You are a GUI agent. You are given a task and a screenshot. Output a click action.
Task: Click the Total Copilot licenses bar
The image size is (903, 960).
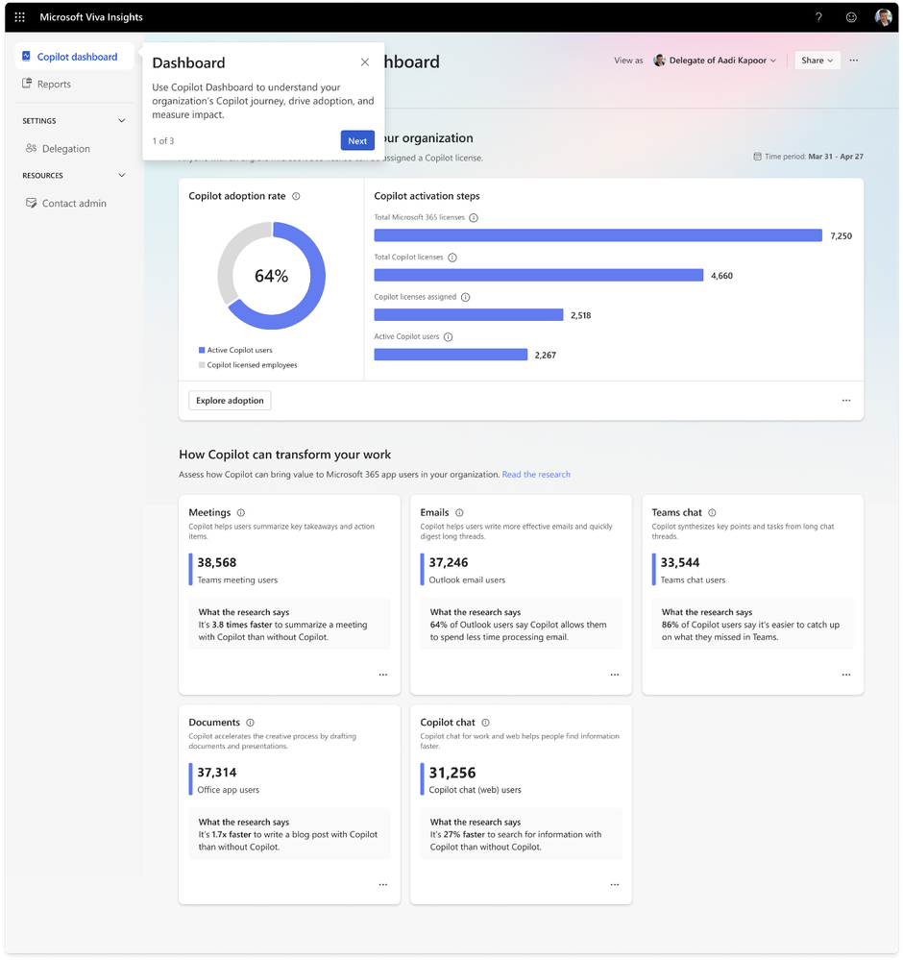539,276
